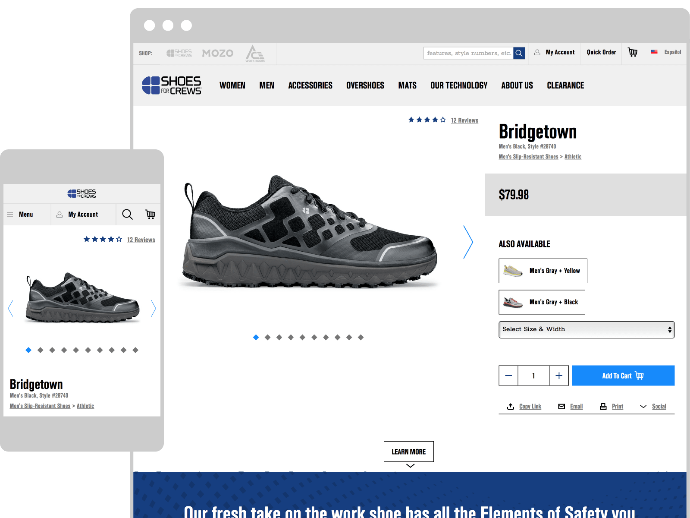The height and width of the screenshot is (518, 690).
Task: Type in the features search field
Action: (468, 53)
